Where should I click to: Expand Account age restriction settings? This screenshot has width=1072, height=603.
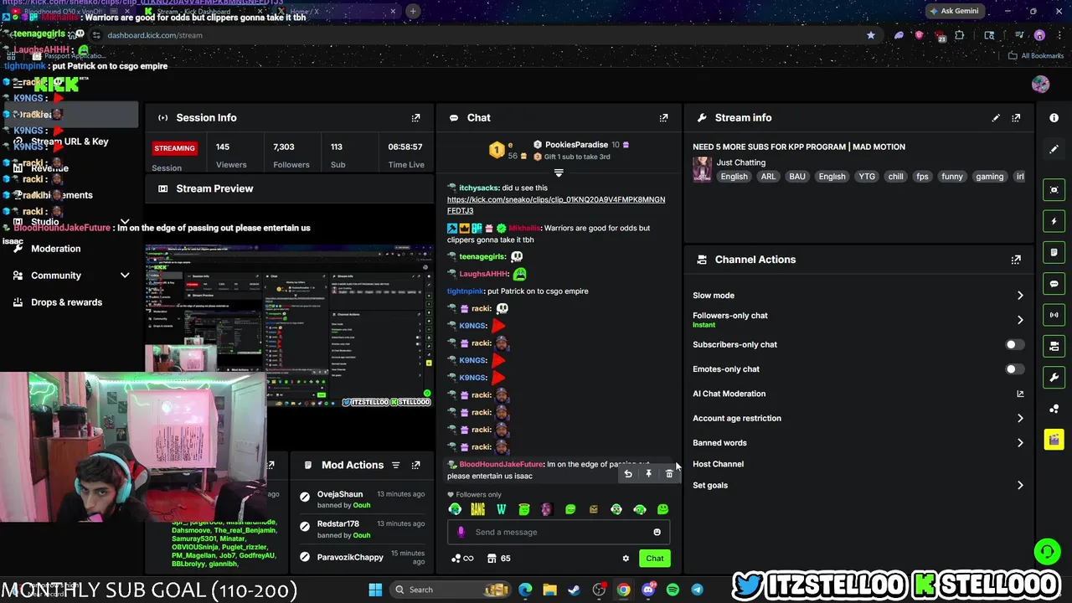pos(1020,418)
